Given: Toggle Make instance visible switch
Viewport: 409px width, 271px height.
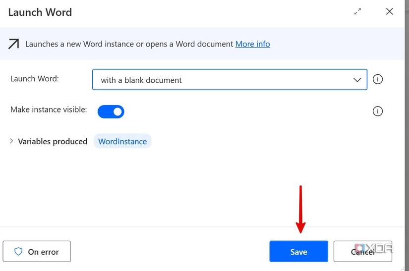Looking at the screenshot, I should pyautogui.click(x=111, y=111).
